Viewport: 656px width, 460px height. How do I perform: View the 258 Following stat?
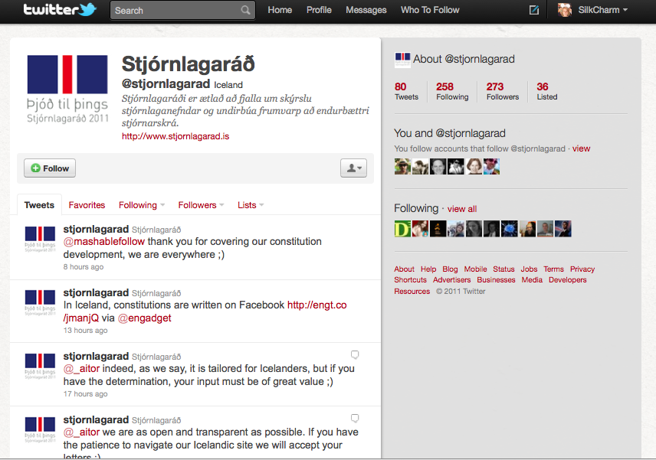(452, 91)
